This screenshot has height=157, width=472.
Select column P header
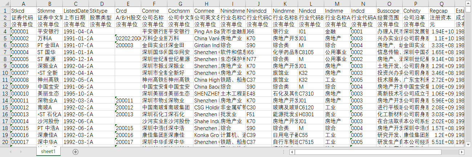click(x=415, y=4)
